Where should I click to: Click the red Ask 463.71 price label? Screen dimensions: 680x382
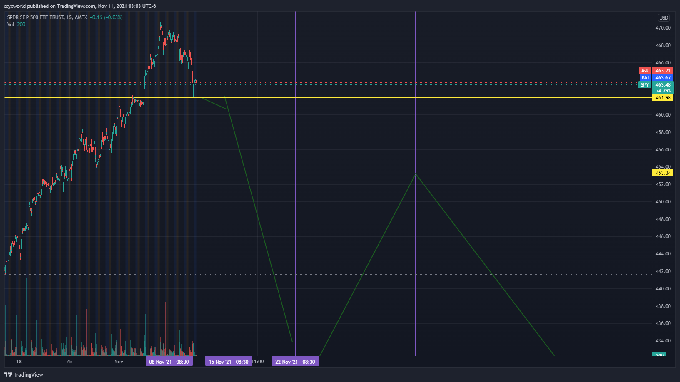[656, 71]
